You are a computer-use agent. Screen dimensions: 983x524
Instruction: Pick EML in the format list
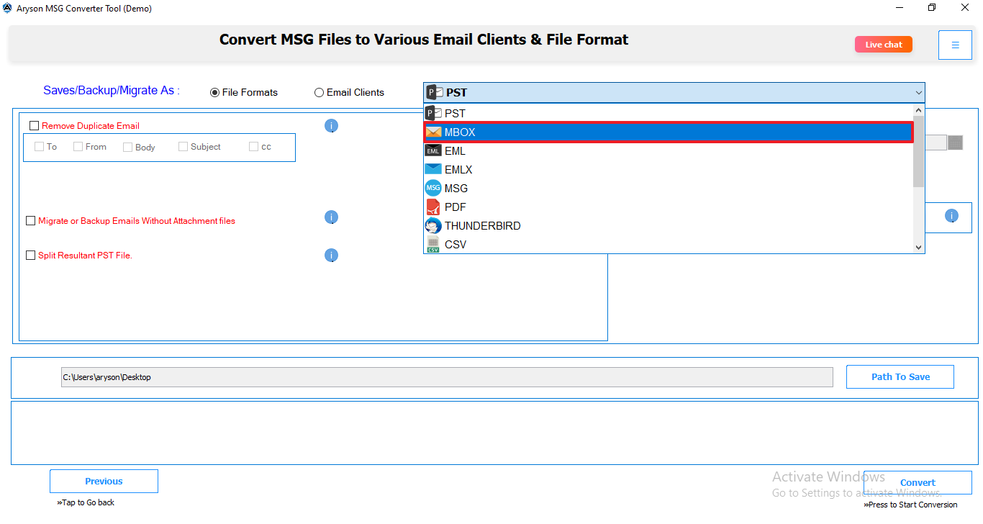668,151
